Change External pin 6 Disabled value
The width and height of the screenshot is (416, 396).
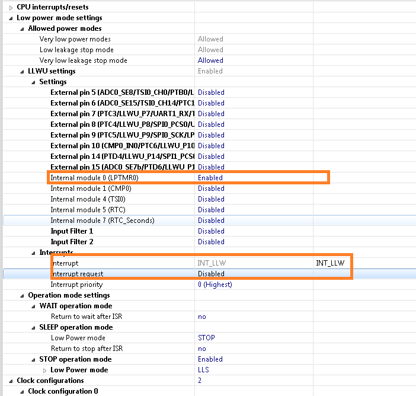211,103
